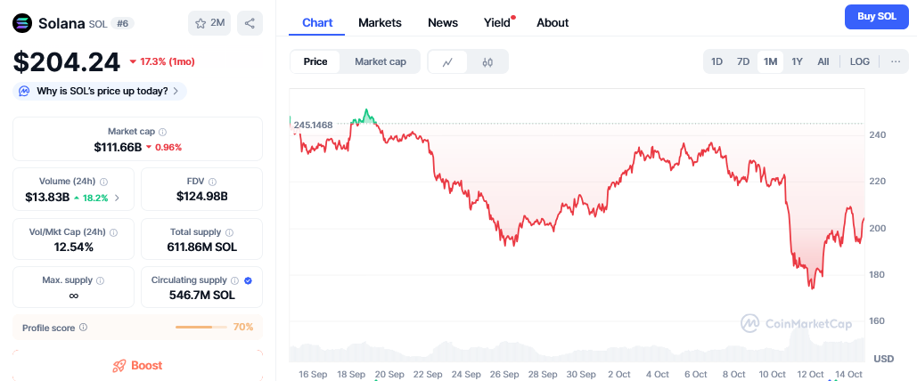Click the info icon beside Market cap
The image size is (917, 381).
tap(162, 132)
